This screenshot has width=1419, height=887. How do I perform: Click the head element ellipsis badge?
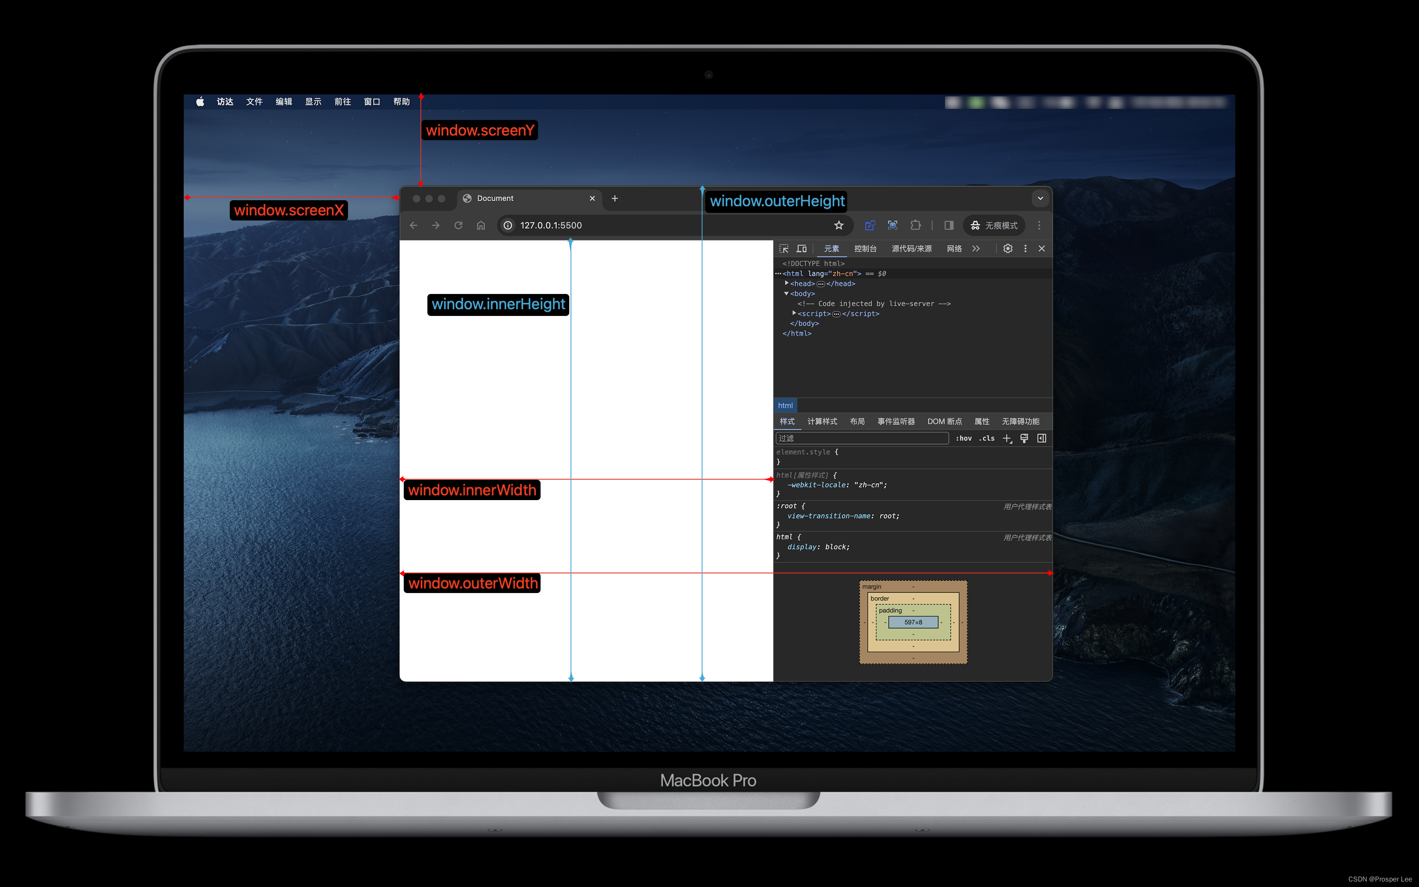(x=821, y=284)
